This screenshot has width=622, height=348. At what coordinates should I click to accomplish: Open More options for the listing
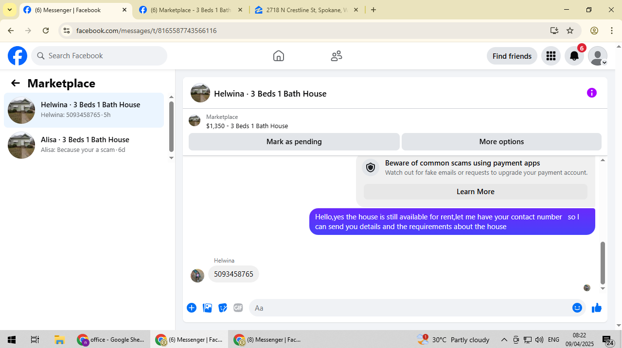pyautogui.click(x=501, y=142)
